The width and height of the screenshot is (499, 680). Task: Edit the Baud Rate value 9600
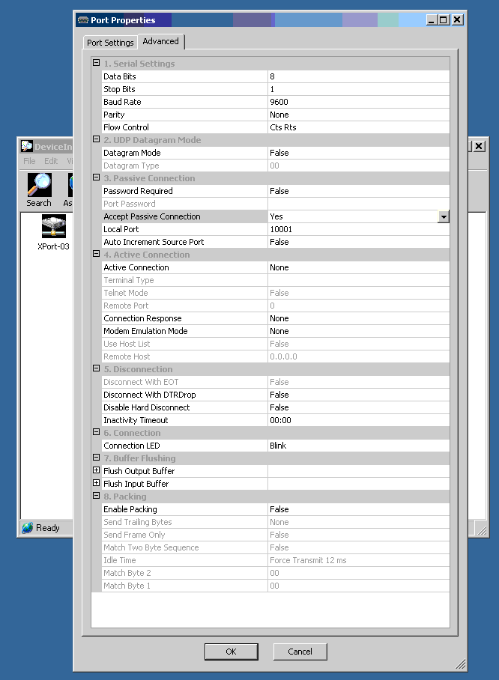click(358, 102)
